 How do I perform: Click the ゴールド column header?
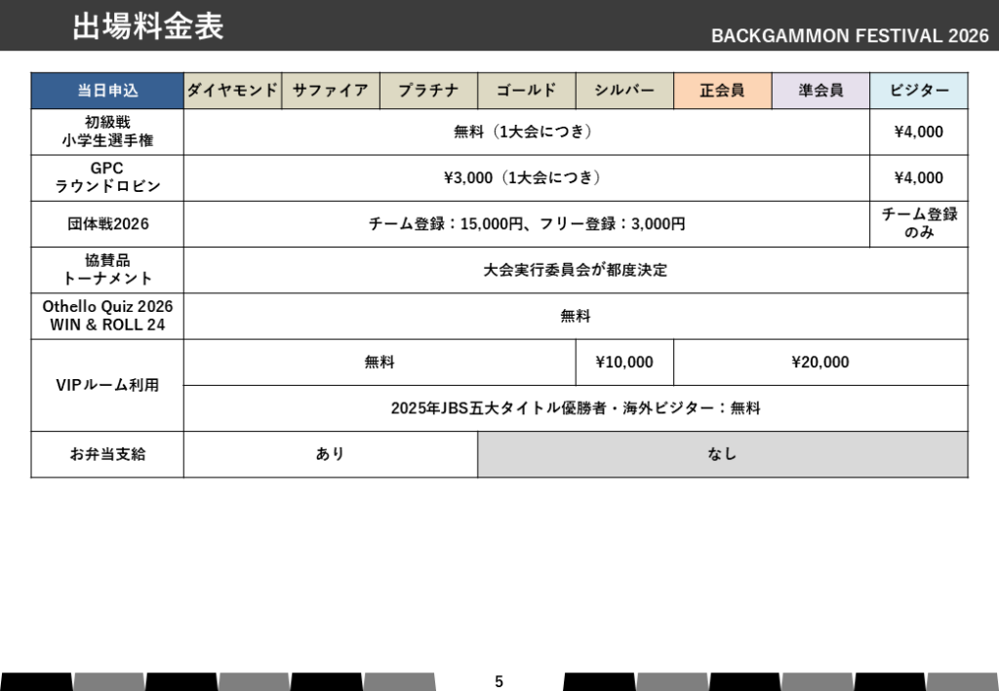[526, 91]
